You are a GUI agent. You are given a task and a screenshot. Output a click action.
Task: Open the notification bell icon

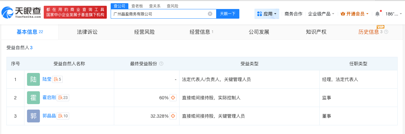pyautogui.click(x=377, y=14)
